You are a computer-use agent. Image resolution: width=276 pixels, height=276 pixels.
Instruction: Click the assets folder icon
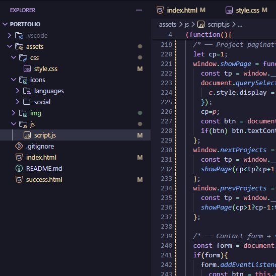pos(19,47)
